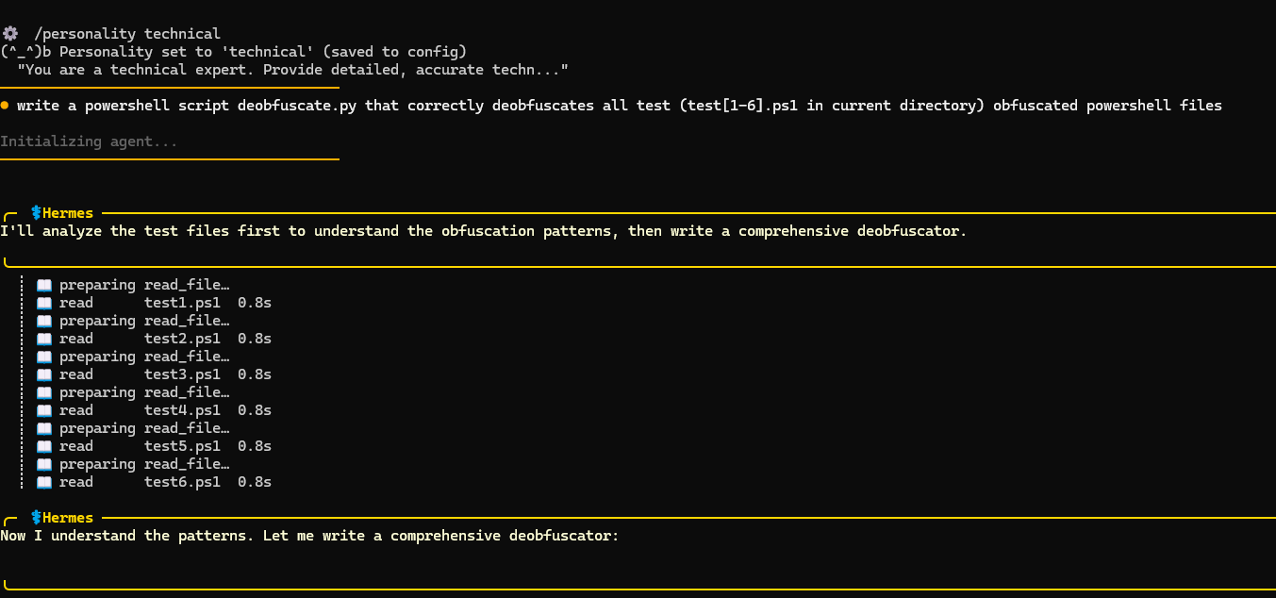This screenshot has width=1276, height=598.
Task: Click the second Hermes panel title label
Action: click(x=68, y=517)
